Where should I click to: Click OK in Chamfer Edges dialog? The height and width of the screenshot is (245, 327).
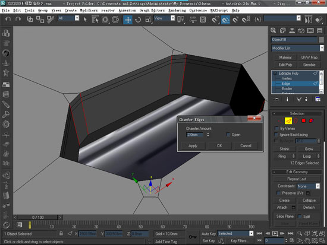point(219,146)
